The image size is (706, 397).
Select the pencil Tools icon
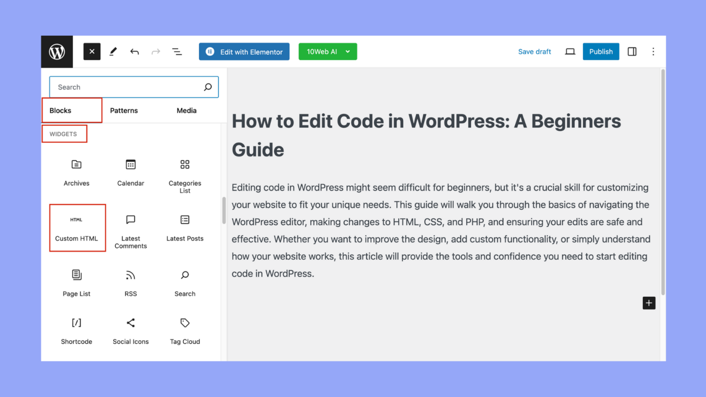[x=113, y=51]
